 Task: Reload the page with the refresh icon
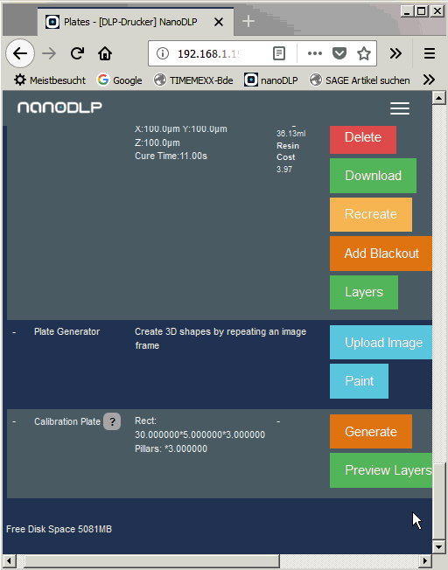77,54
